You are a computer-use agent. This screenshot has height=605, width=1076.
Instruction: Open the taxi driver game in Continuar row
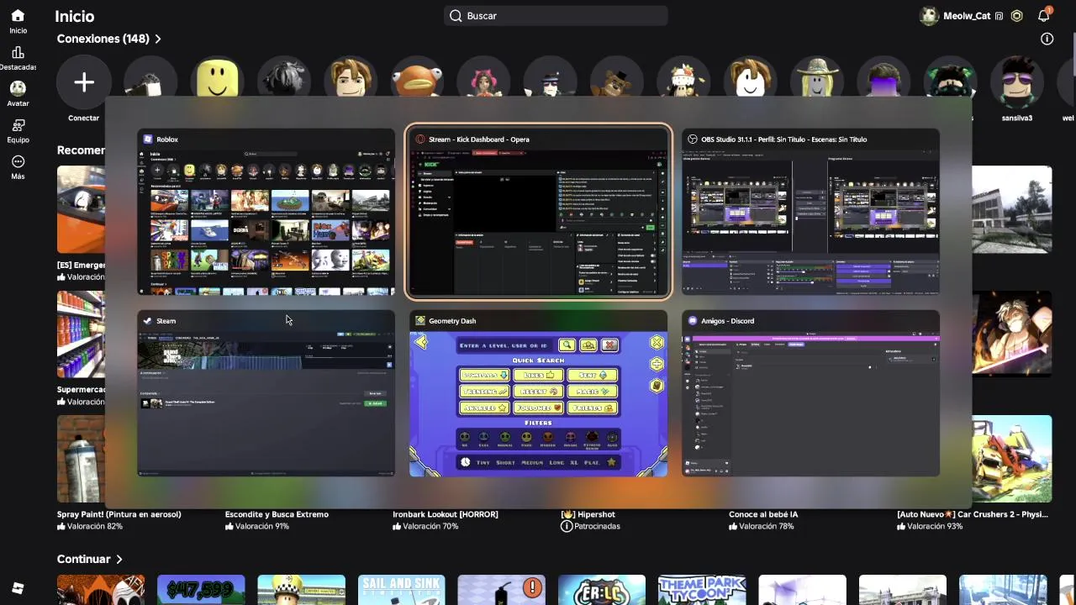pos(301,590)
